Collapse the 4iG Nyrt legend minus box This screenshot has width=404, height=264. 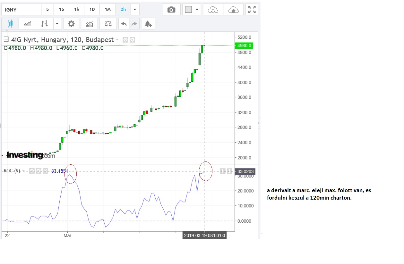point(6,40)
